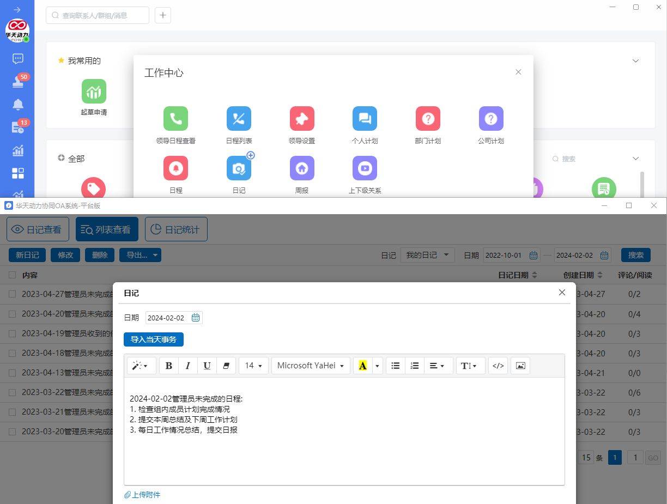
Task: Select the checkbox for the 2023-04-27 diary row
Action: point(13,294)
